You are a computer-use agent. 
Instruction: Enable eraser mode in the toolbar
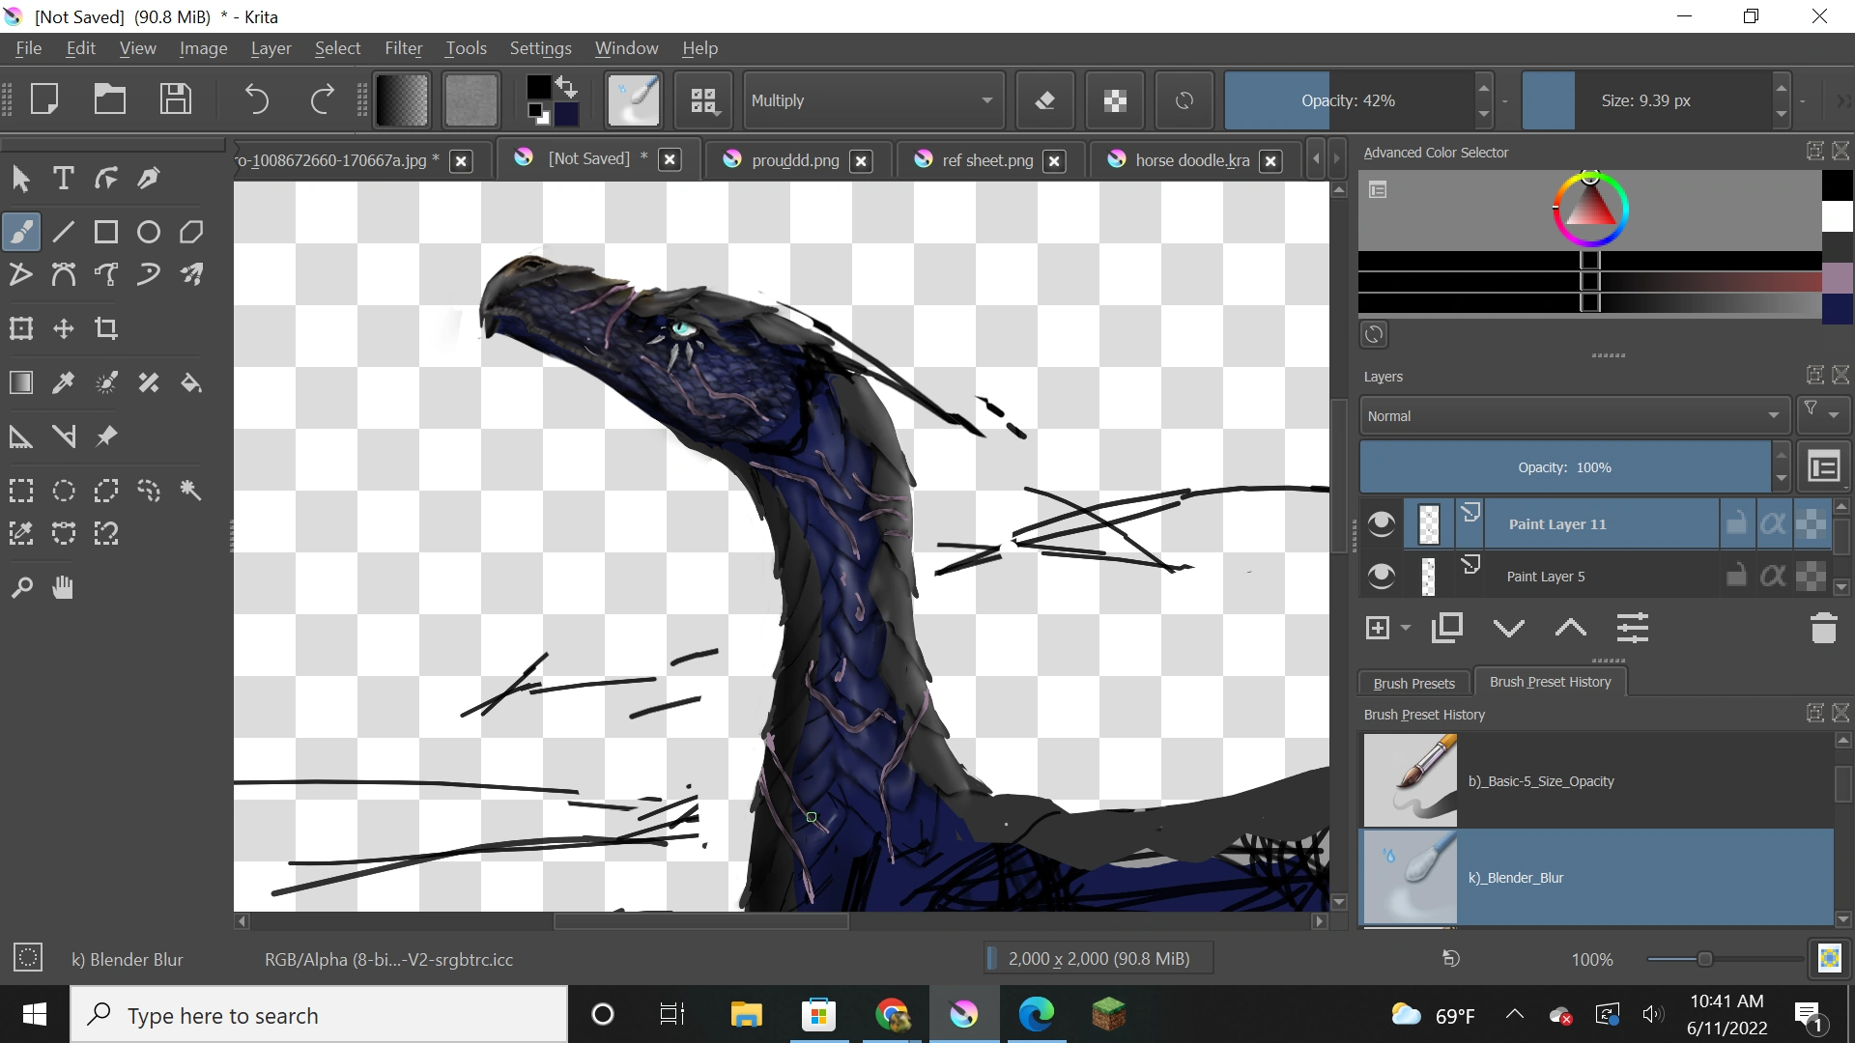coord(1045,99)
